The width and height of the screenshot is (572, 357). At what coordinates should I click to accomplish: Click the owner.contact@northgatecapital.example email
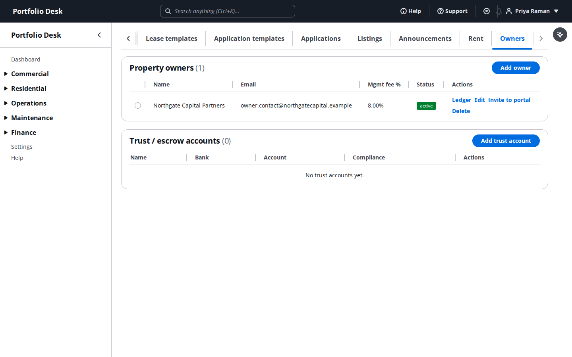296,106
